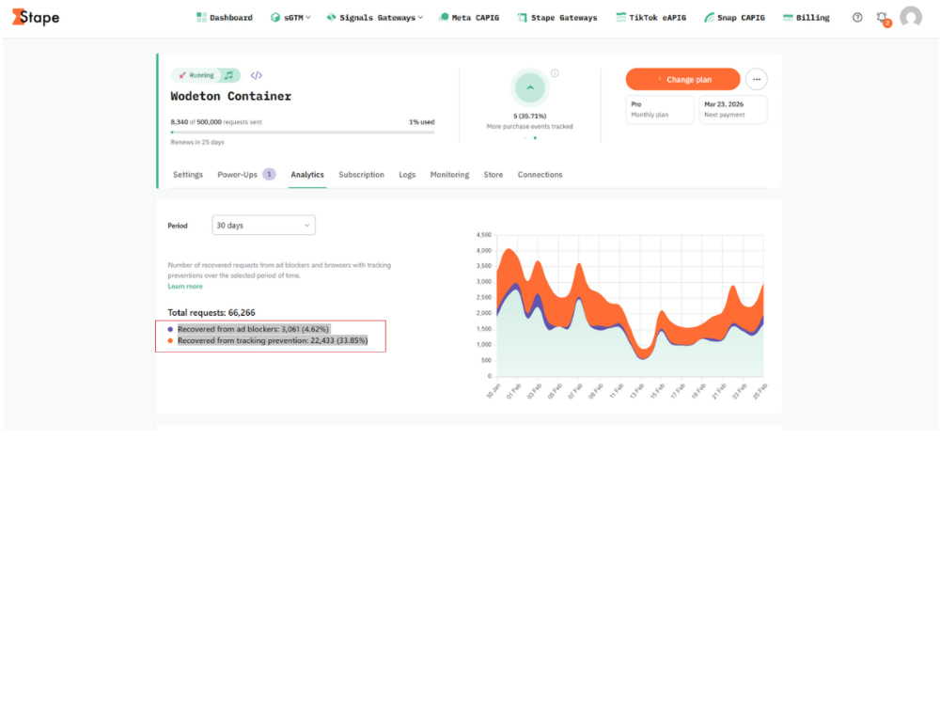
Task: Click the 13 Feb chart axis label
Action: [x=637, y=391]
